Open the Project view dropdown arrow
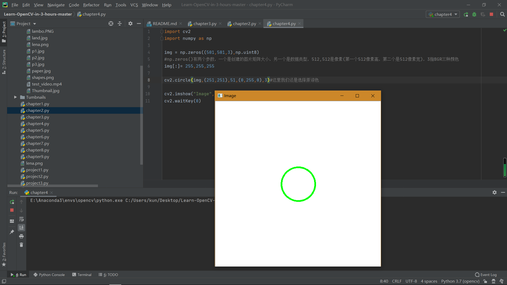The height and width of the screenshot is (285, 507). click(x=35, y=24)
